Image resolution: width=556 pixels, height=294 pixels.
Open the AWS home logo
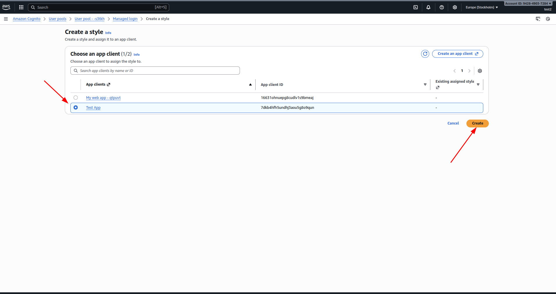point(6,7)
